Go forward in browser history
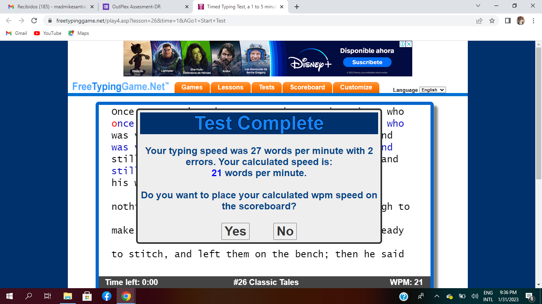 coord(21,21)
